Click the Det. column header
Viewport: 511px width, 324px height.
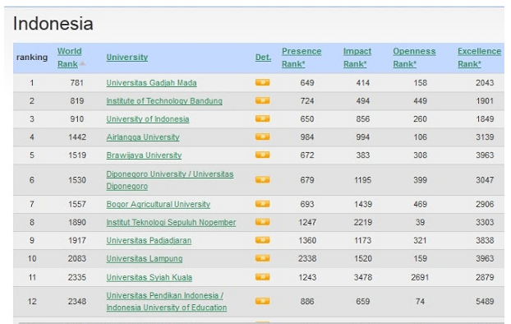coord(263,57)
